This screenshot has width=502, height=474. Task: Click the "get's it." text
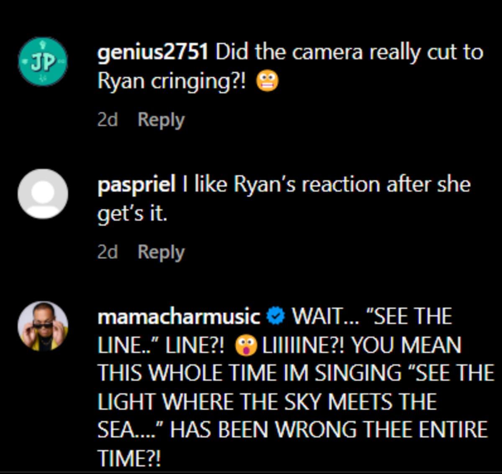(x=132, y=214)
